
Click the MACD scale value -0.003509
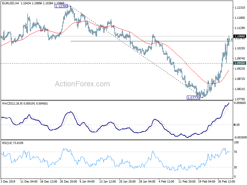tap(240, 138)
